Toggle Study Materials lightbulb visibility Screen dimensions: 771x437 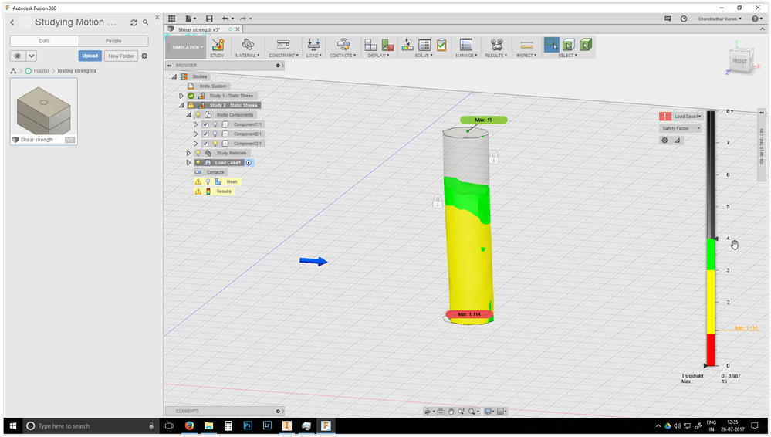[198, 153]
